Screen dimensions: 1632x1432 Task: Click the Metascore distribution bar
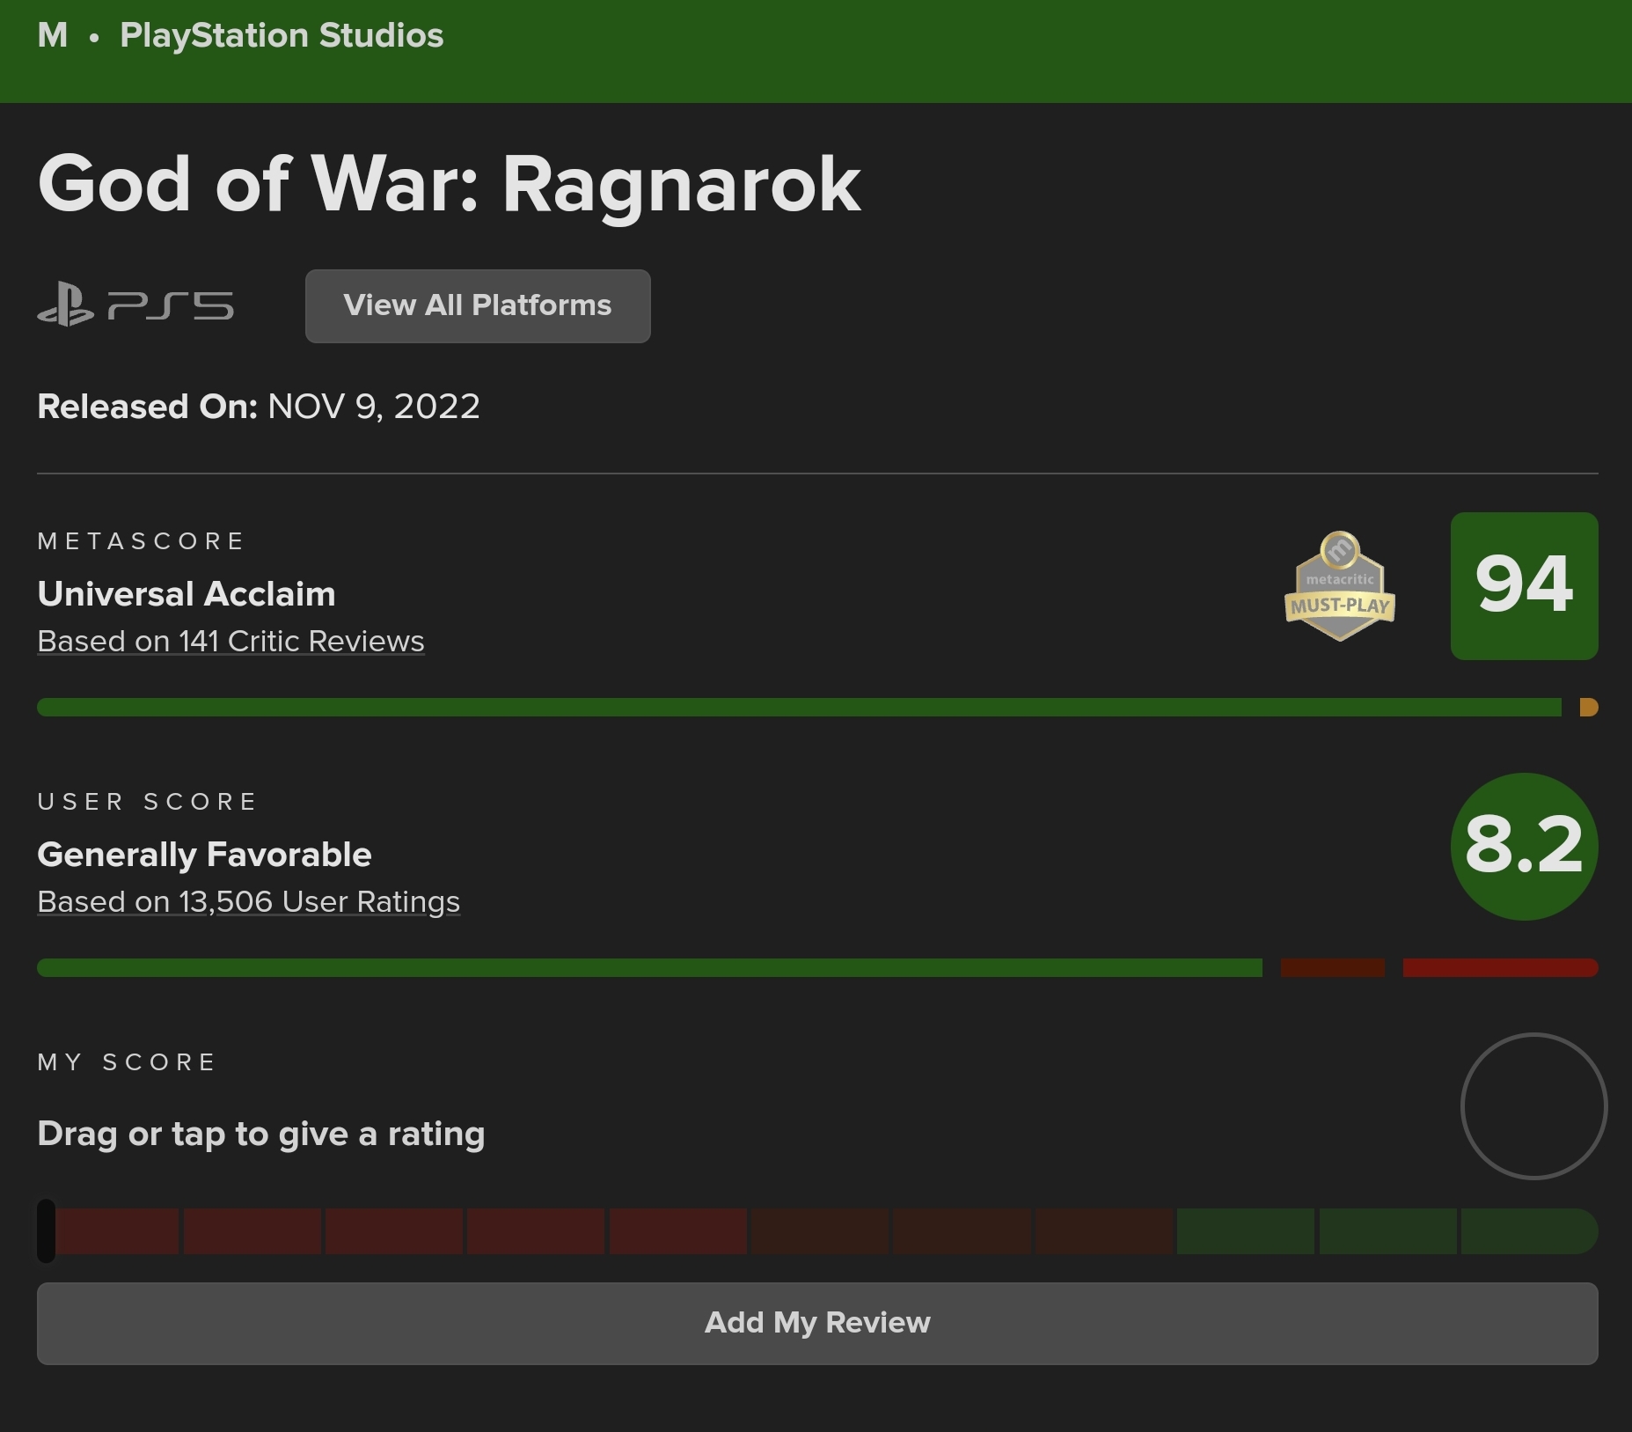point(817,707)
